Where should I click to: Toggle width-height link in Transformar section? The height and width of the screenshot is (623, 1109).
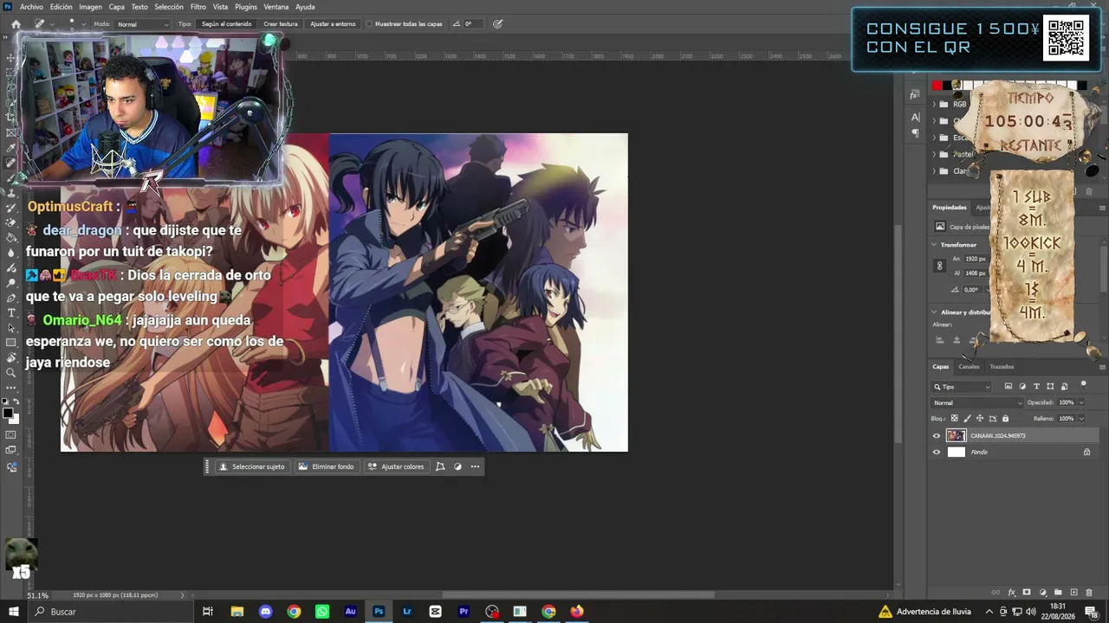coord(940,266)
